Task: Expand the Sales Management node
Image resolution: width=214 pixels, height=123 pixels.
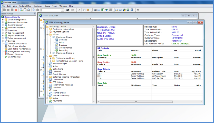Action: (3, 38)
